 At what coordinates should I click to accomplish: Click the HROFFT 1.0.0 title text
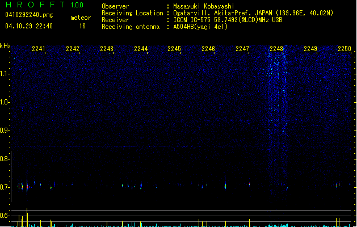tap(45, 5)
